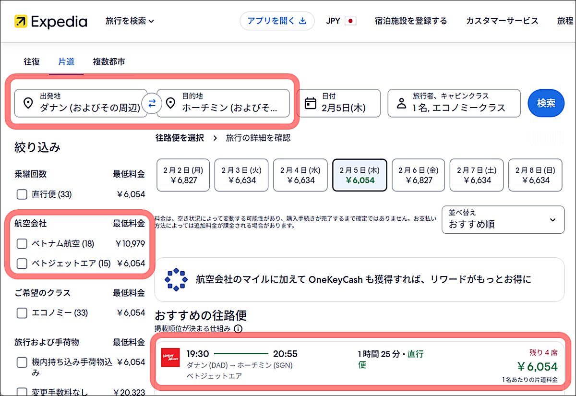
Task: Open the JPY currency selector
Action: click(341, 21)
